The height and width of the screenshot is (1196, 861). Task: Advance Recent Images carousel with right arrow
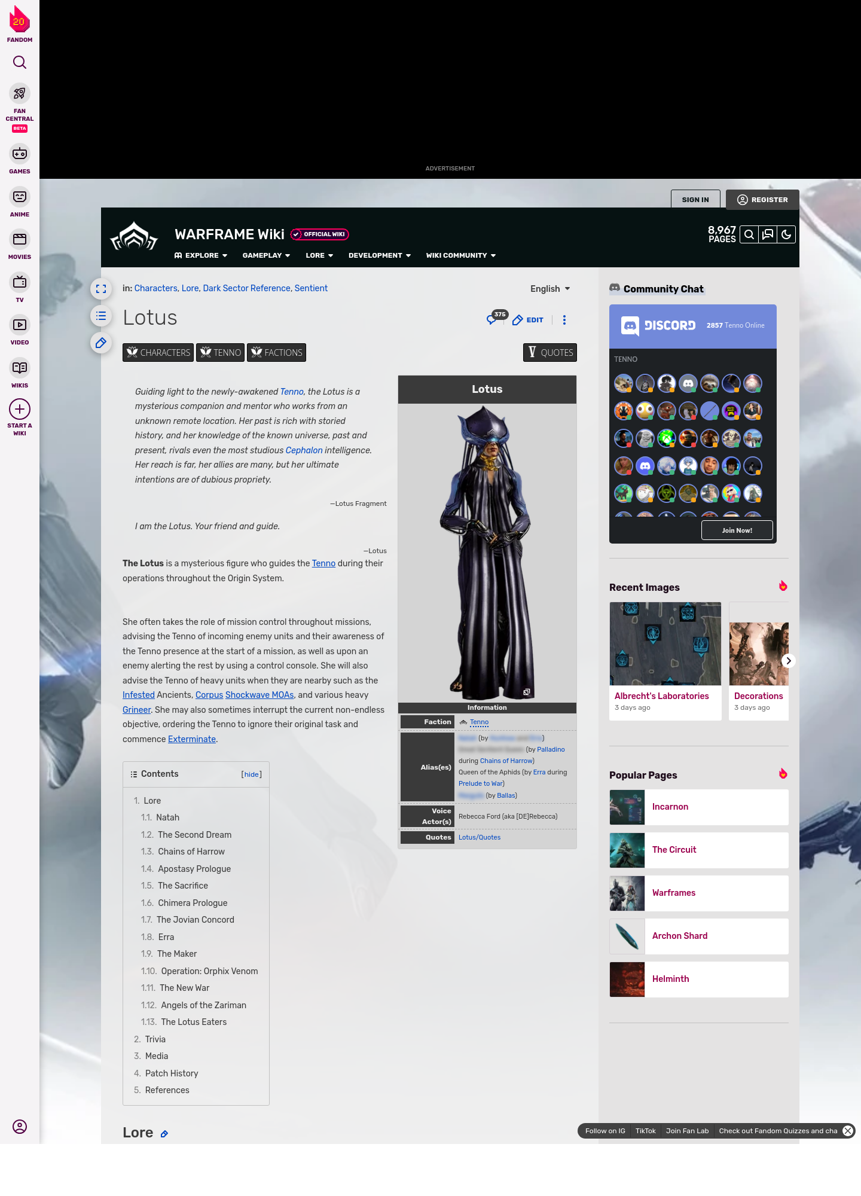point(789,661)
